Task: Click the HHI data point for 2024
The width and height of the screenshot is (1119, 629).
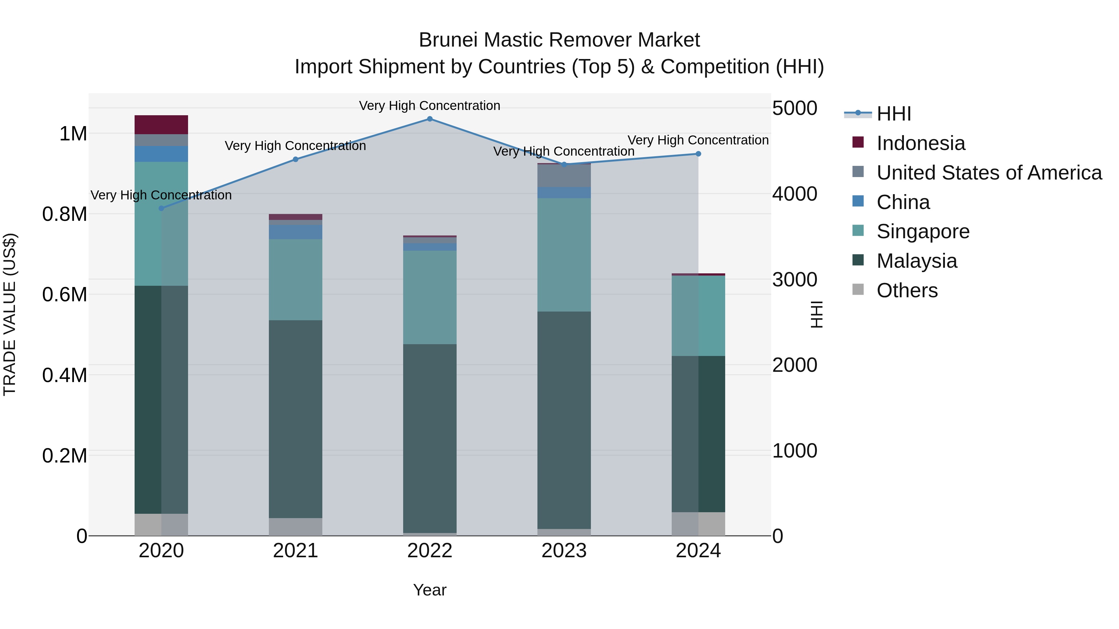Action: 698,154
